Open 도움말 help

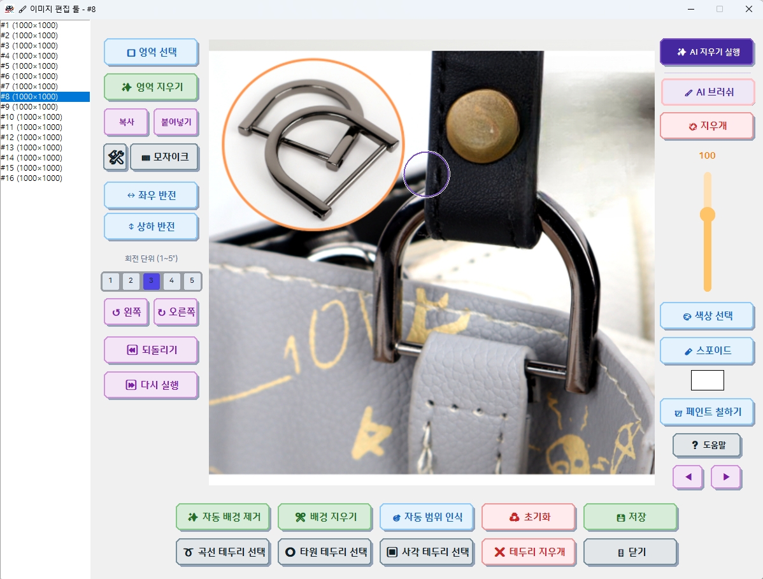point(708,445)
